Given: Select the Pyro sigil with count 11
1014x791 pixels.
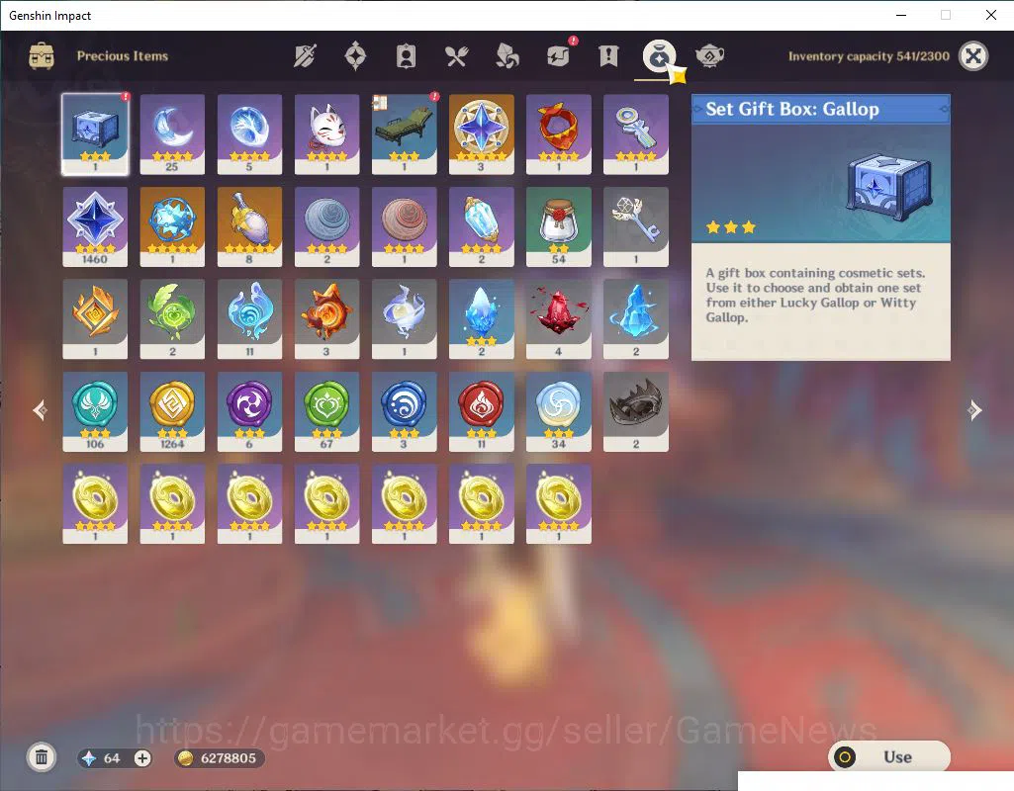Looking at the screenshot, I should pos(481,411).
